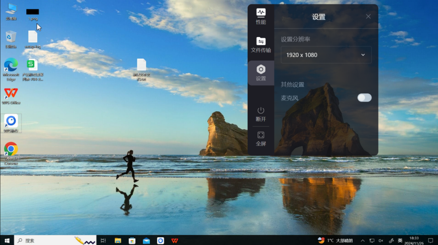438x245 pixels.
Task: Expand the 1920 x 1080 resolution dropdown
Action: (326, 55)
